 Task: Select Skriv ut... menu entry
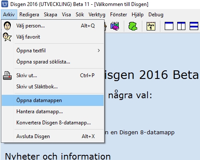[x=52, y=75]
